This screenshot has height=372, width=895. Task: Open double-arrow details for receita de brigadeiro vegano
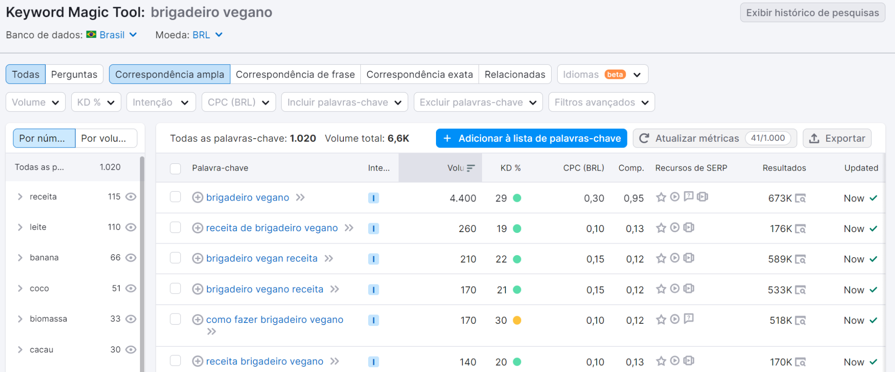click(349, 228)
